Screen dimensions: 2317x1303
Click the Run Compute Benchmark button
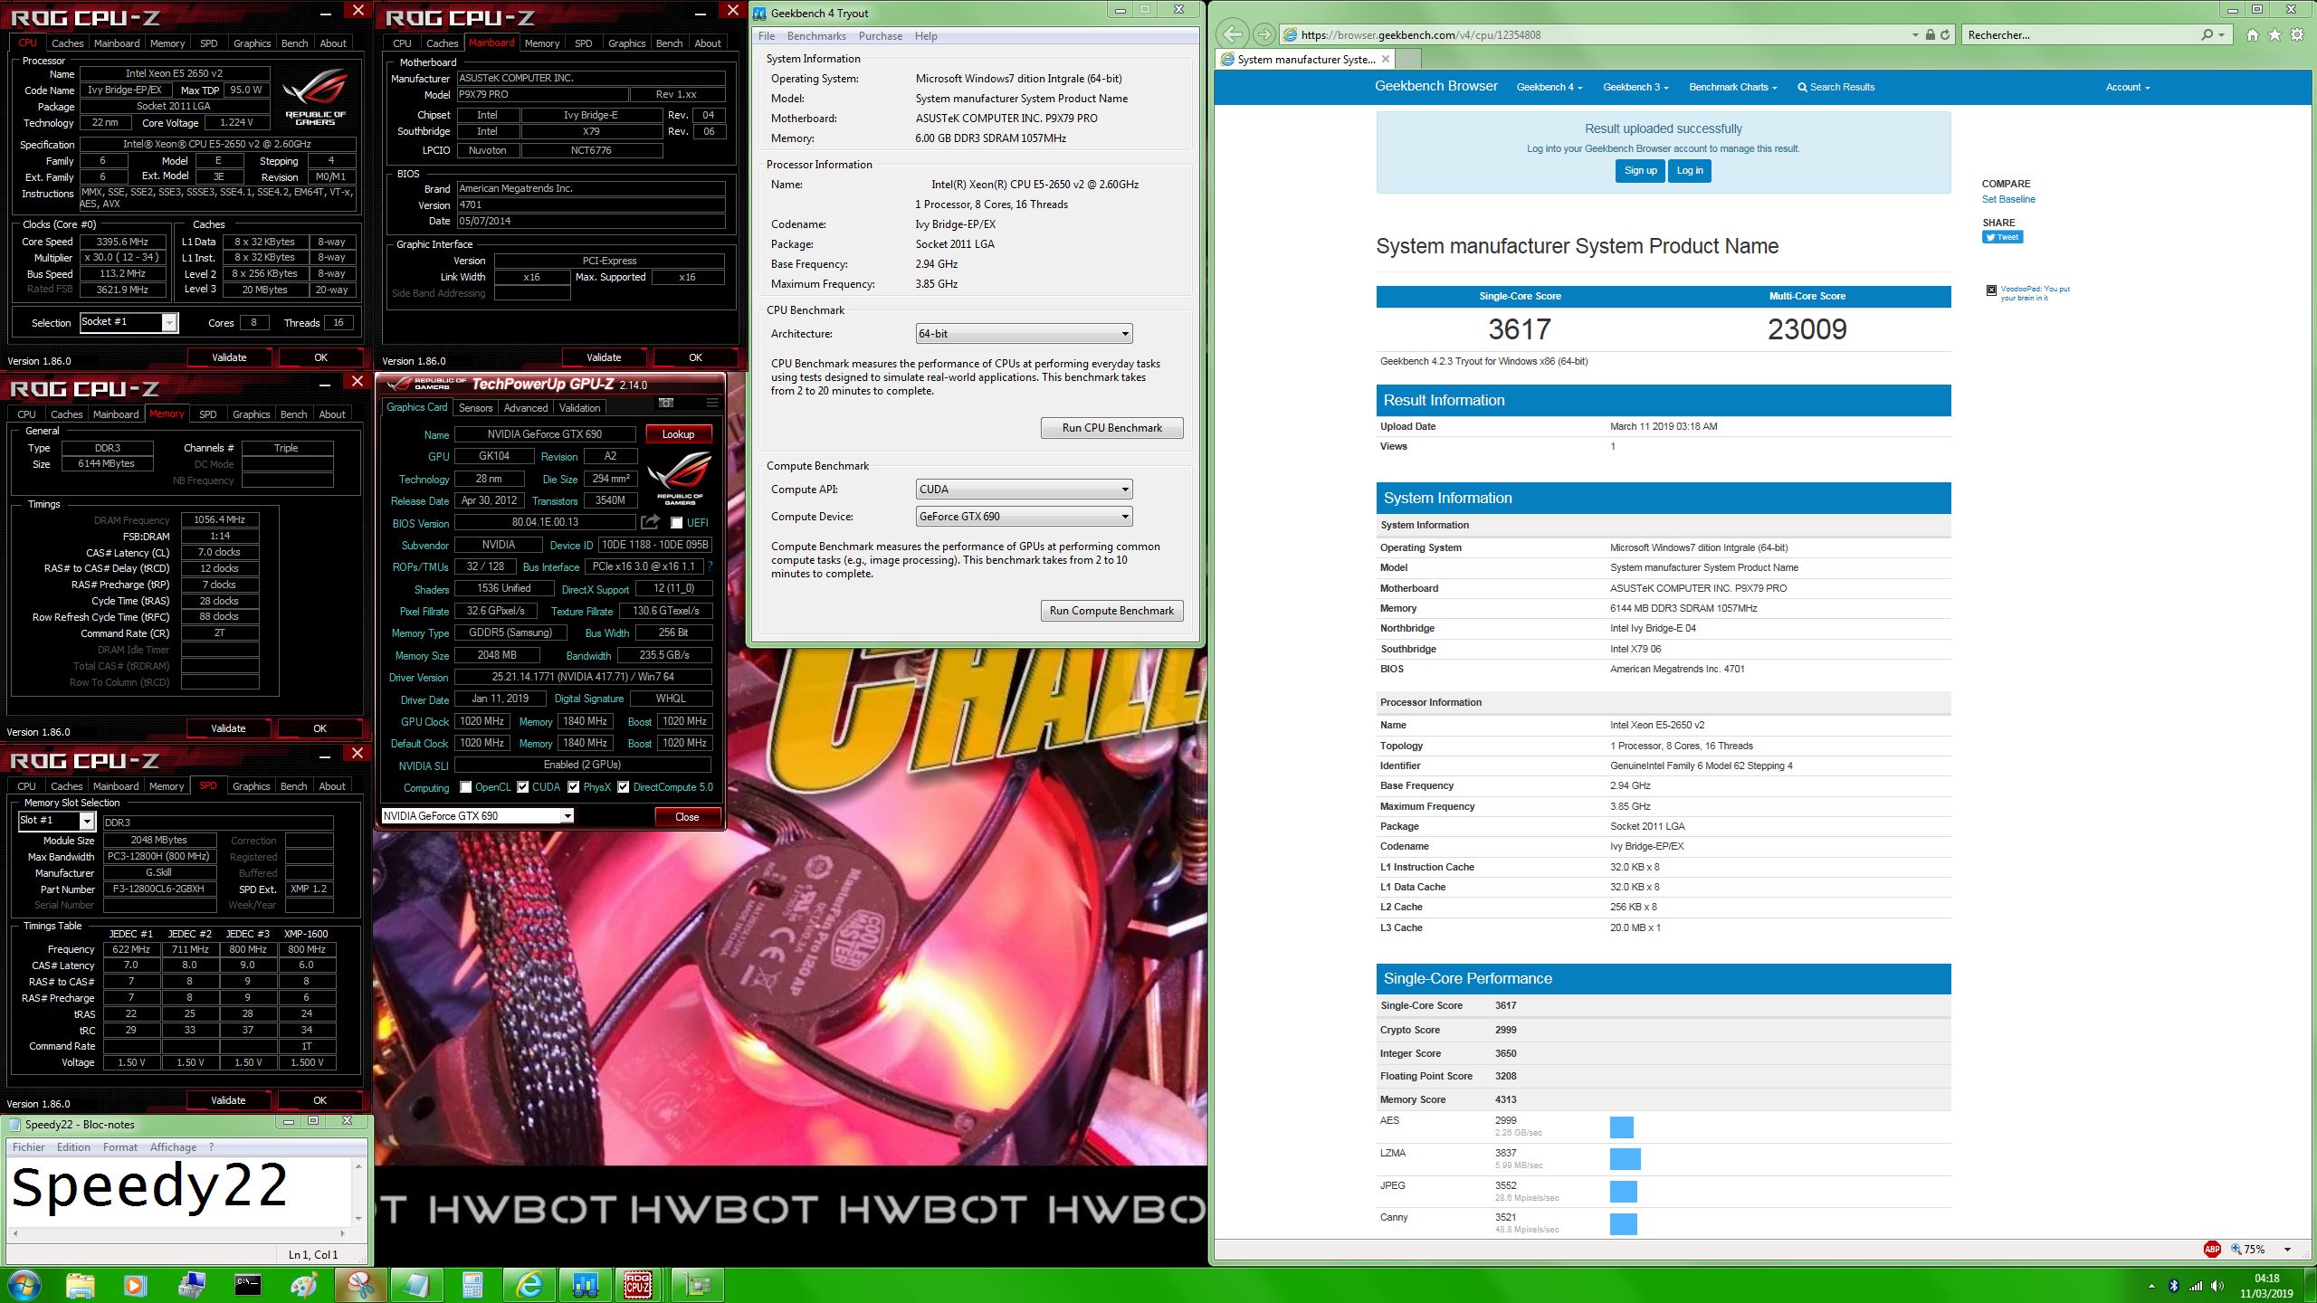tap(1111, 610)
